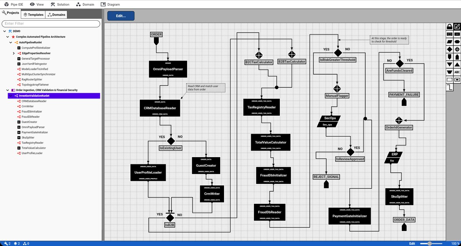The height and width of the screenshot is (246, 461).
Task: Click the IsExistingUser diamond node
Action: point(170,141)
